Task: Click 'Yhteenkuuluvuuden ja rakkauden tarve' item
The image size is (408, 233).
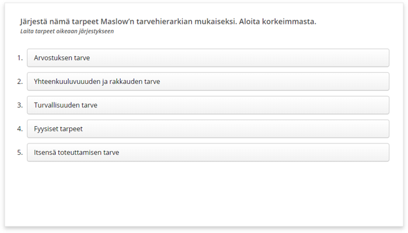Action: (208, 81)
